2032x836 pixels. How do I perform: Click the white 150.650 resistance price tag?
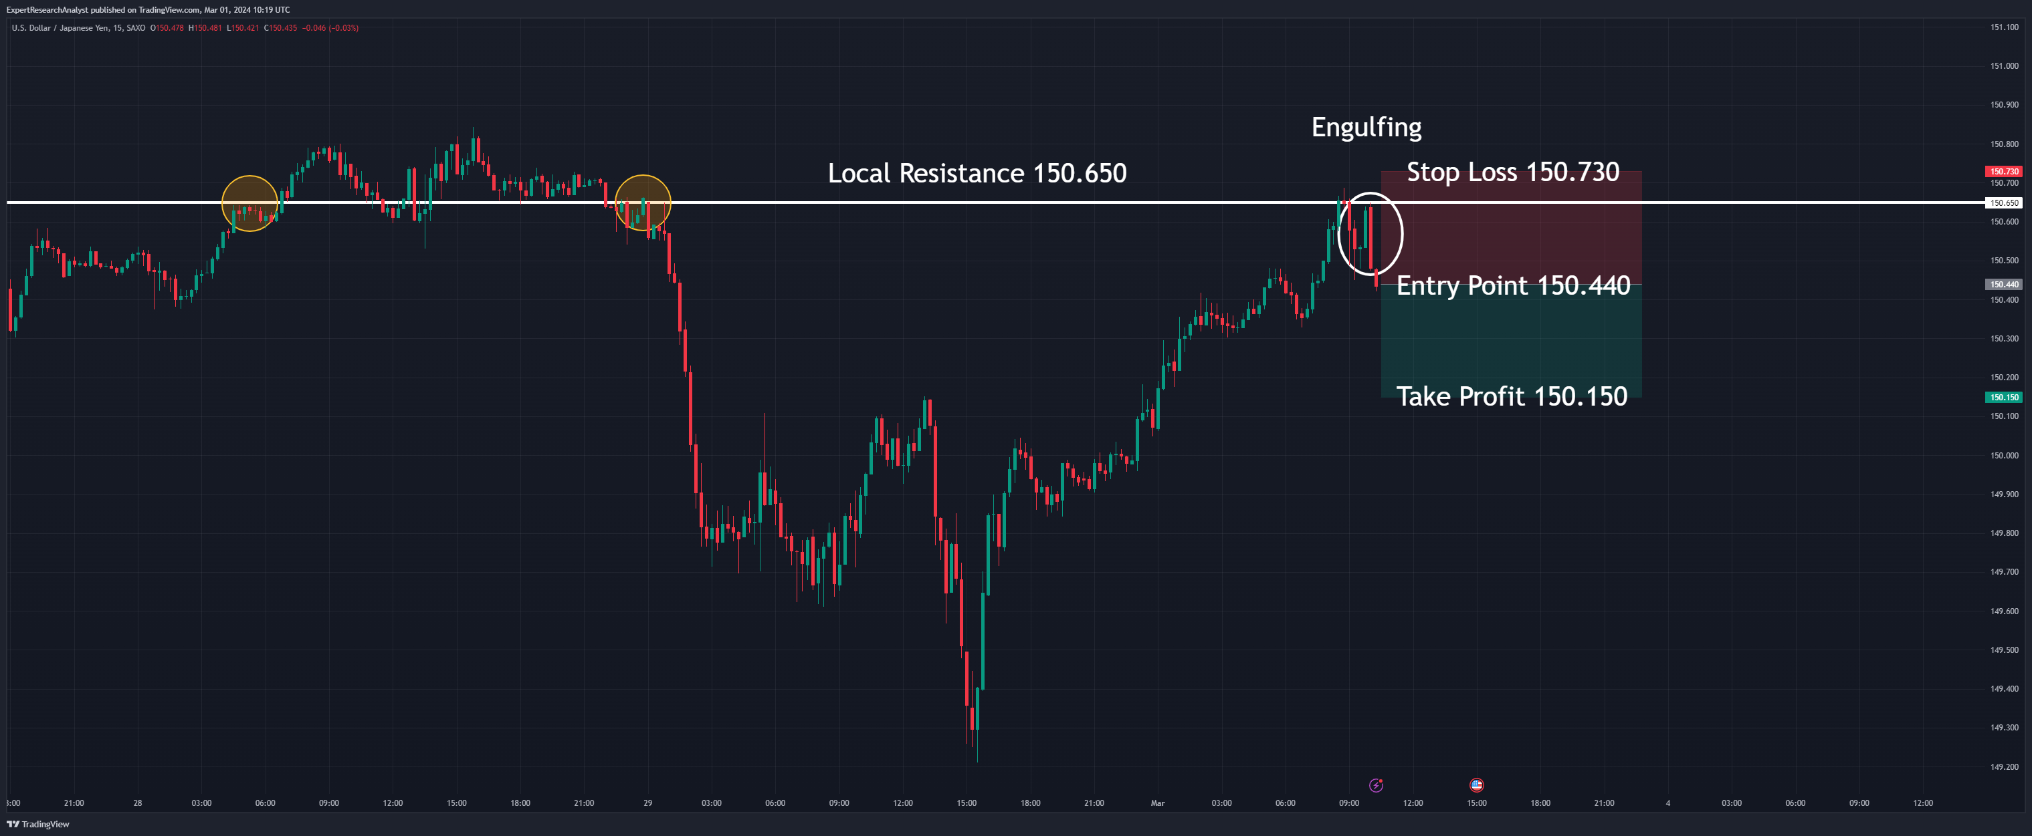[2003, 202]
